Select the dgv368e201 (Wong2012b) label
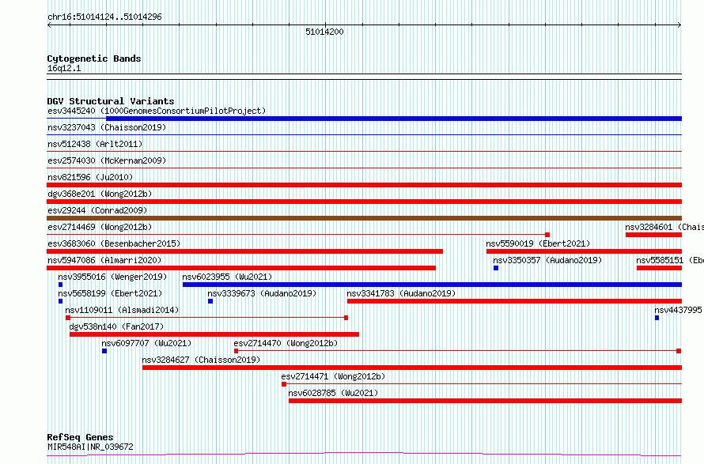The height and width of the screenshot is (464, 704). 100,194
